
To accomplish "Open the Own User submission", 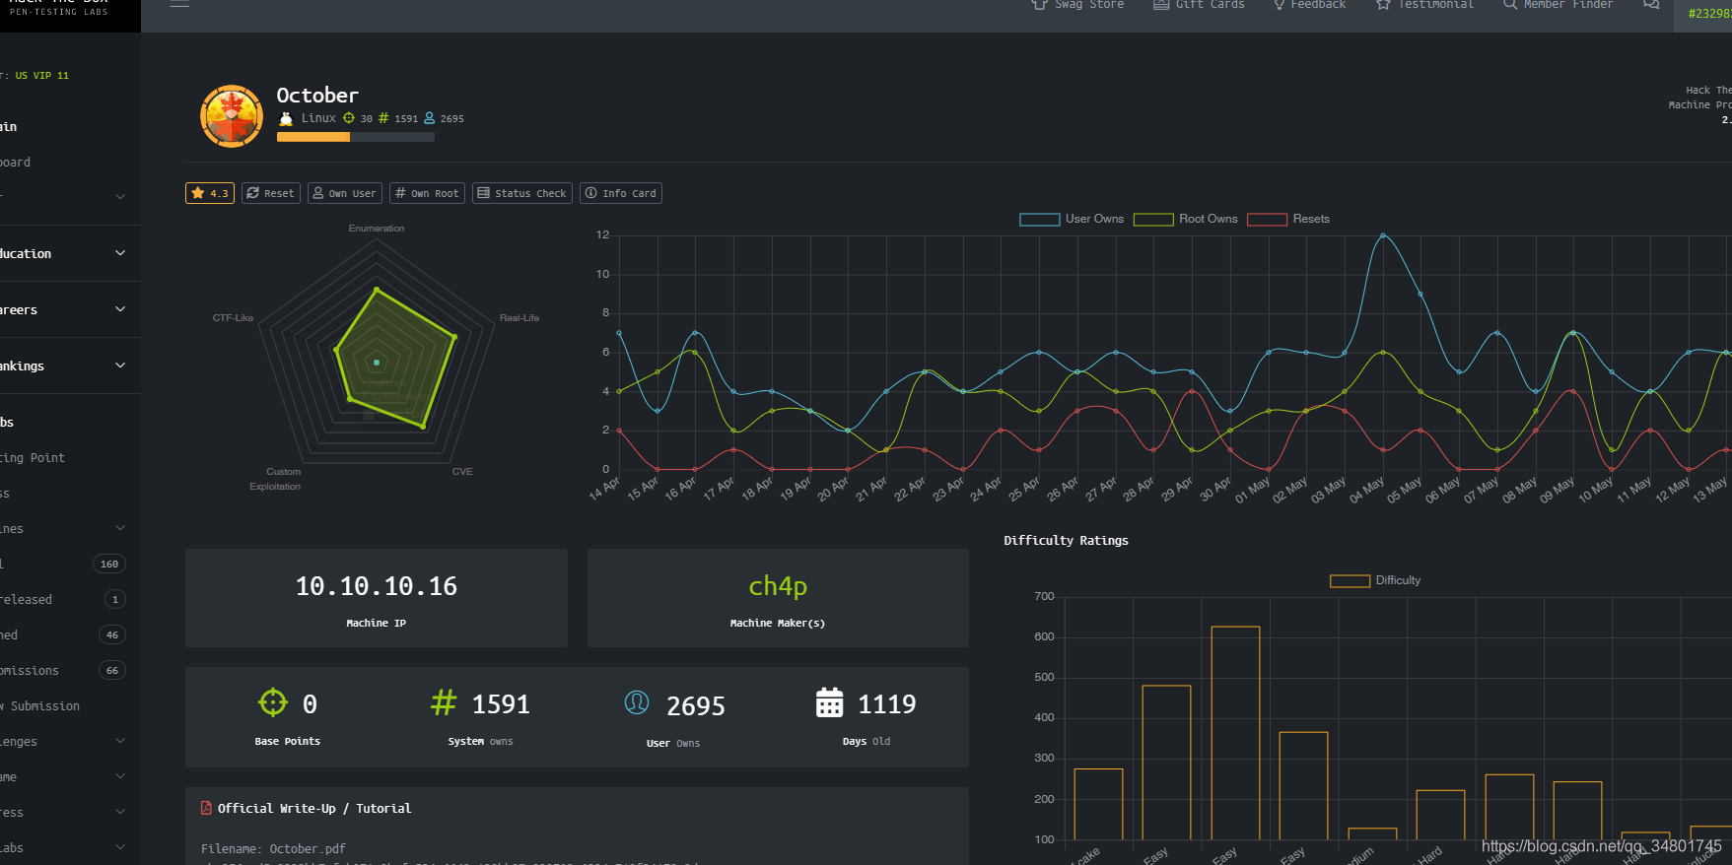I will pyautogui.click(x=345, y=193).
